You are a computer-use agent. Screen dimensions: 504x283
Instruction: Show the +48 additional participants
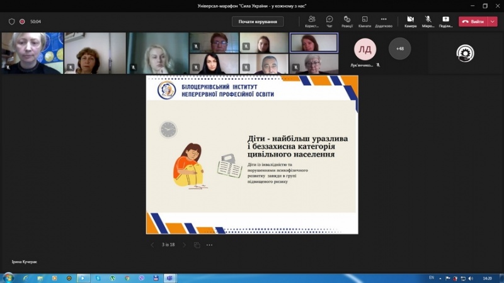[x=399, y=48]
